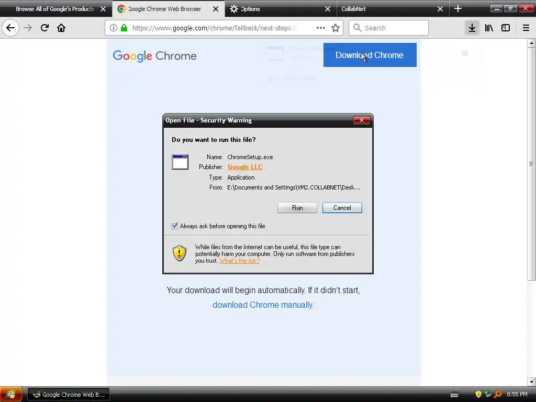
Task: Switch to Browse All of Google's Products tab
Action: [x=54, y=9]
